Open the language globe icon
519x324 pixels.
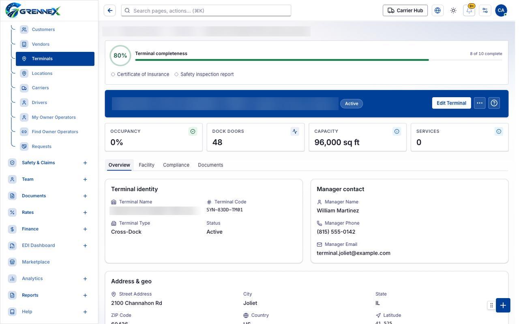click(438, 11)
